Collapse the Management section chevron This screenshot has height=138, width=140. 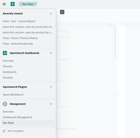(x=51, y=104)
